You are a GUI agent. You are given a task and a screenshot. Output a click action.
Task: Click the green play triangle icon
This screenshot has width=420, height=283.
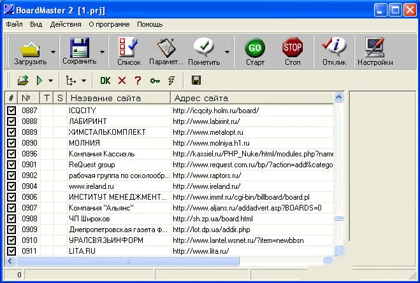40,80
